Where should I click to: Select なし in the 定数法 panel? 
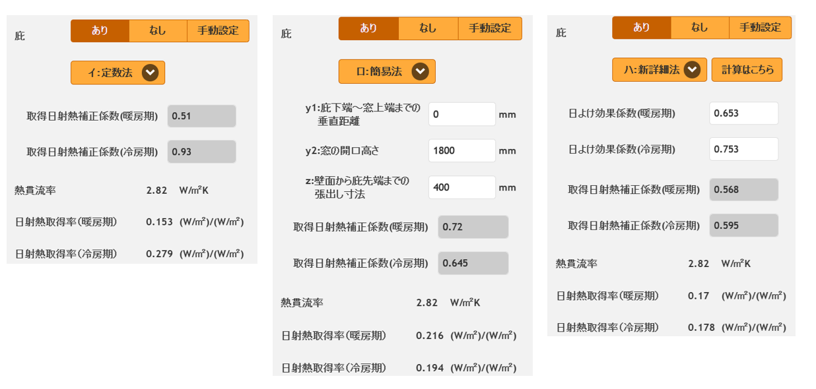coord(158,31)
